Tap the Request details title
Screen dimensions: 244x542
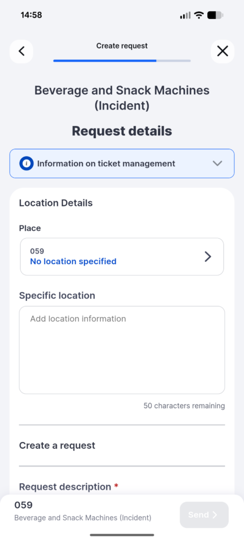(x=122, y=131)
